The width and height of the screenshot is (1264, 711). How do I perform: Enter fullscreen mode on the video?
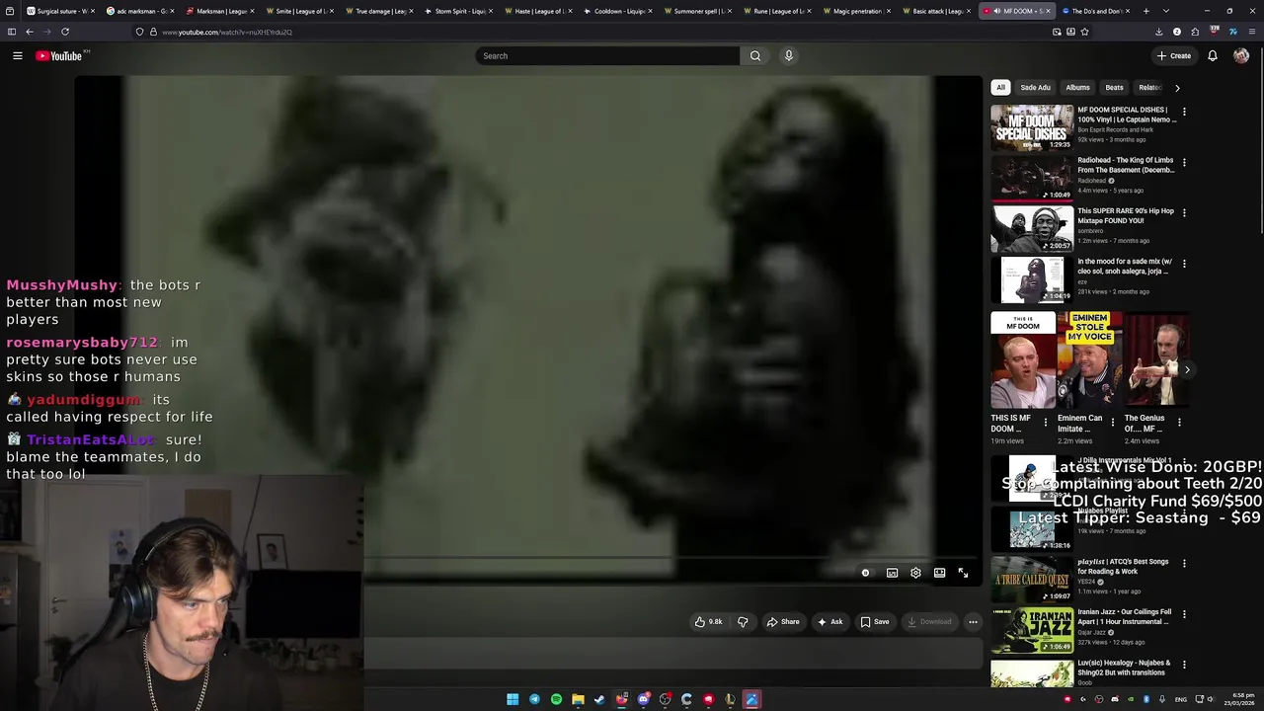coord(963,573)
